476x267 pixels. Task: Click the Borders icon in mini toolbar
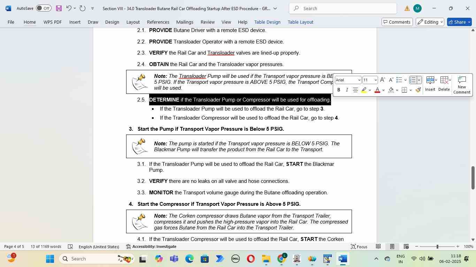coord(404,90)
